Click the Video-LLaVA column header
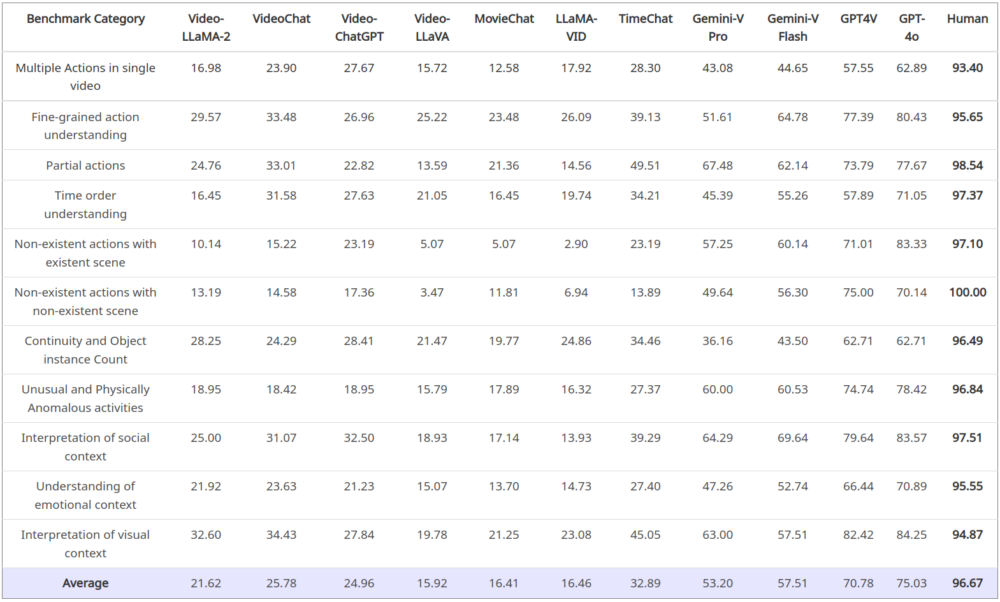Screen dimensions: 1000x602 432,27
